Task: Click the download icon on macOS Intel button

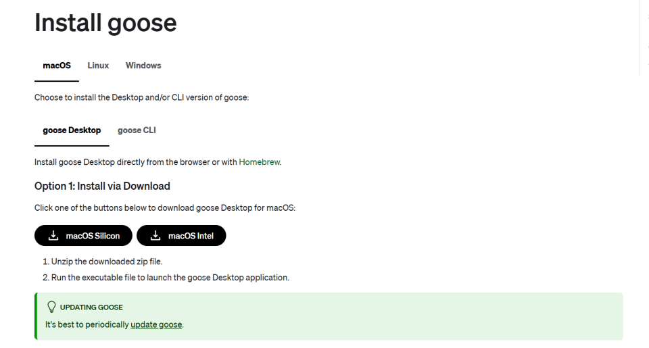Action: point(155,235)
